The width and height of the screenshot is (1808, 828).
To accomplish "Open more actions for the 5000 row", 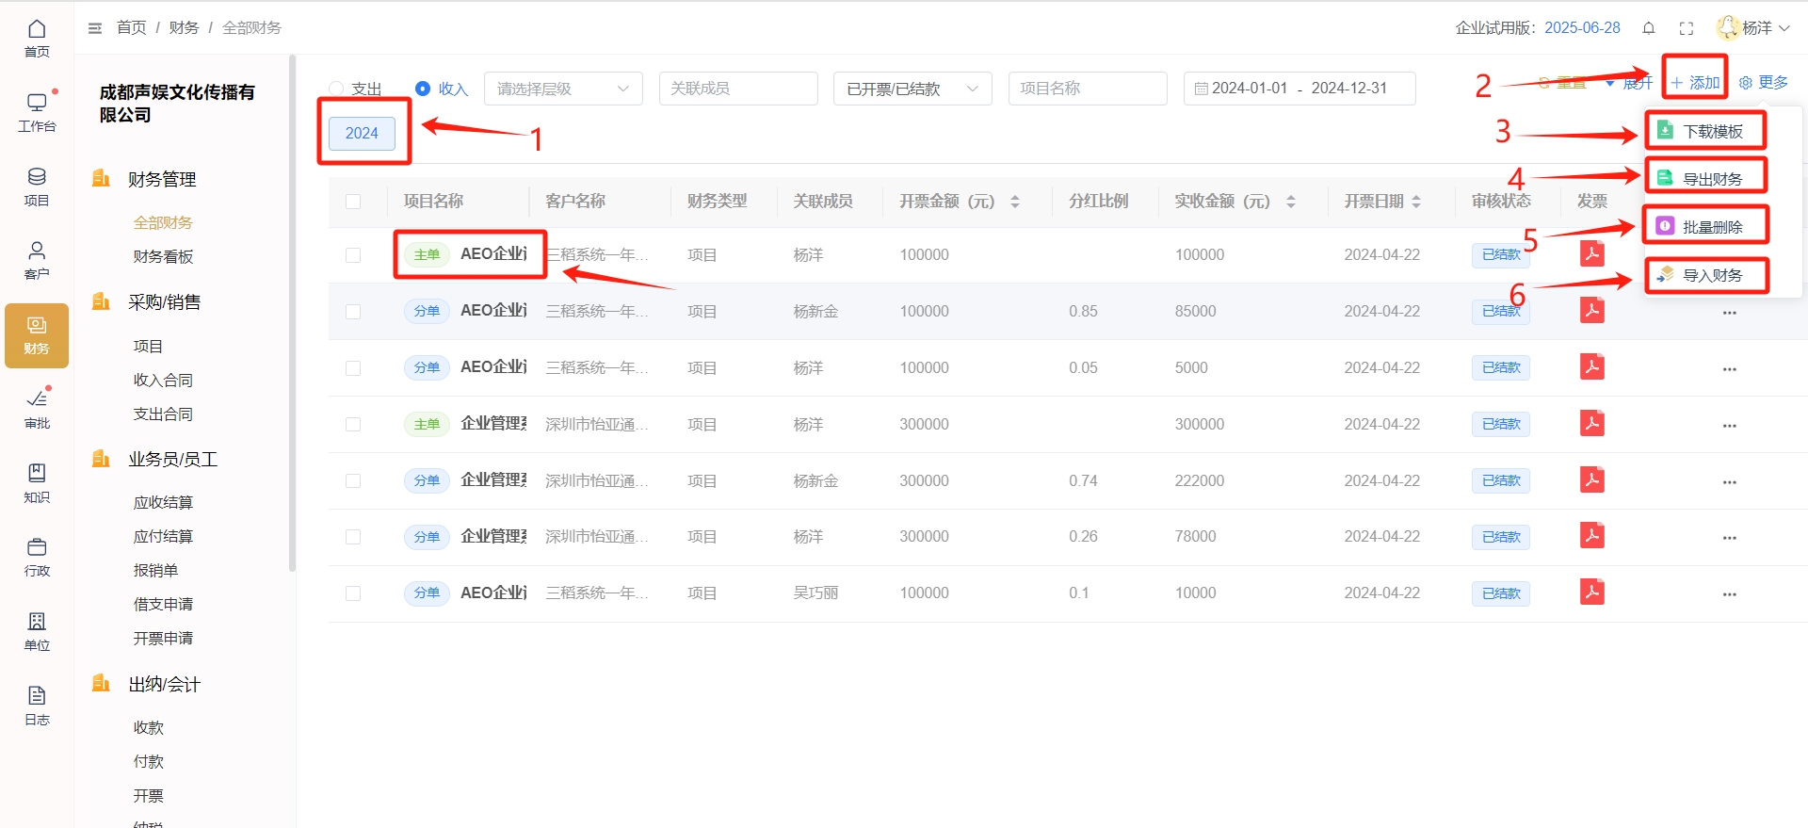I will [x=1730, y=369].
